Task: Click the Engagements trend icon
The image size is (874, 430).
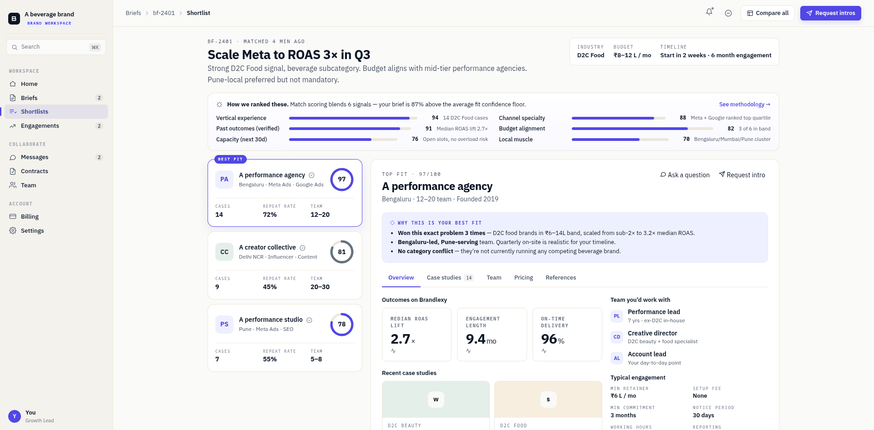Action: click(x=13, y=126)
